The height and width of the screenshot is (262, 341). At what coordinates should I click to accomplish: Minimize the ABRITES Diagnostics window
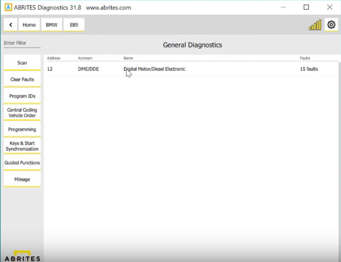point(283,7)
